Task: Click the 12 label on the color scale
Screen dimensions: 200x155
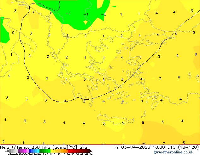Action: (59, 154)
